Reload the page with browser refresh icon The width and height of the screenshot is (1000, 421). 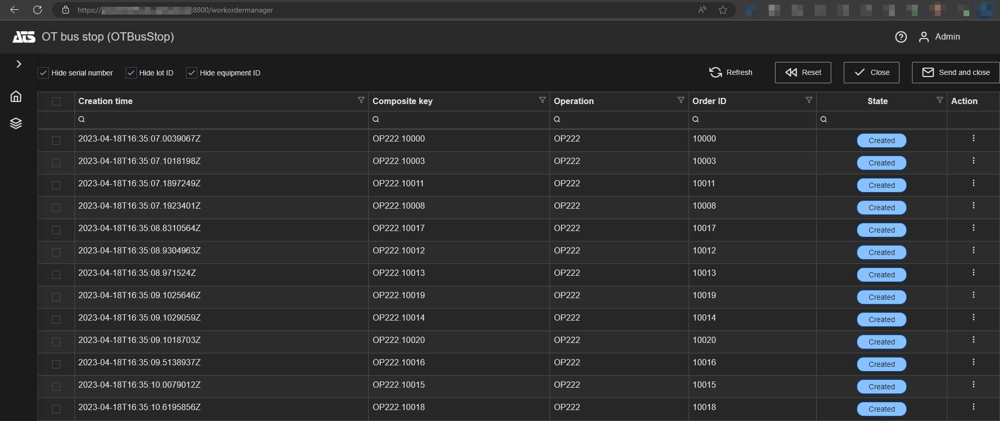tap(37, 10)
